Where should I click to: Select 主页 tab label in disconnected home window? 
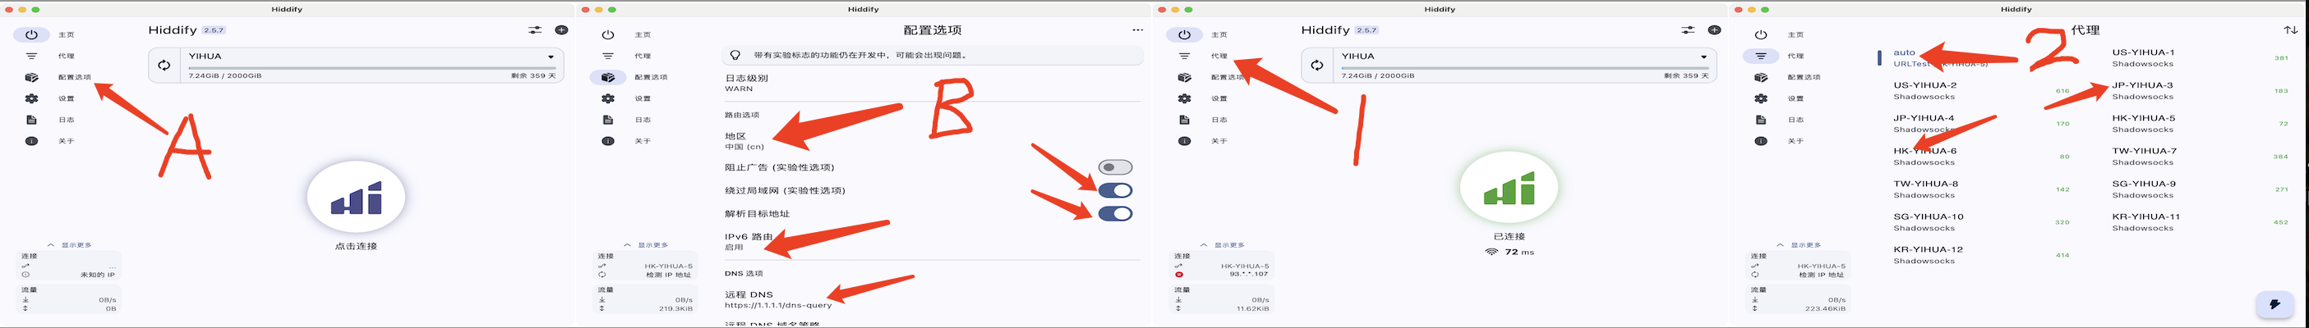coord(67,35)
